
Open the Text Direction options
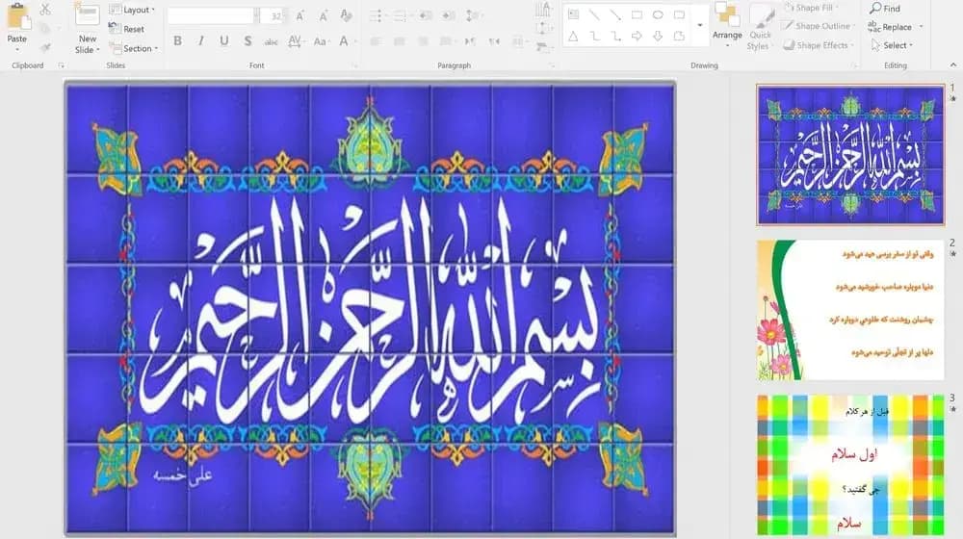tap(543, 10)
